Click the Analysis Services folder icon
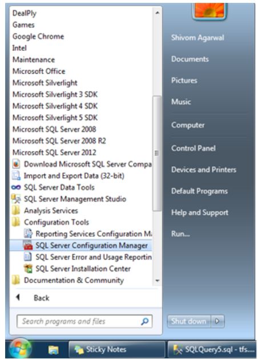Screen dimensions: 258x359 (x=16, y=210)
